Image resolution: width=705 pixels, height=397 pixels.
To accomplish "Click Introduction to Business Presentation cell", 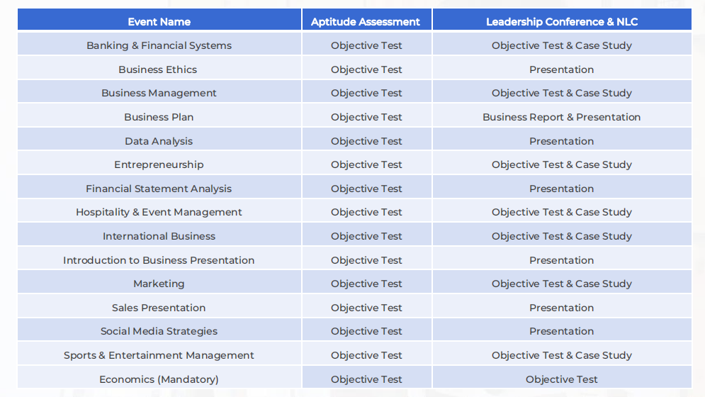I will pyautogui.click(x=159, y=260).
